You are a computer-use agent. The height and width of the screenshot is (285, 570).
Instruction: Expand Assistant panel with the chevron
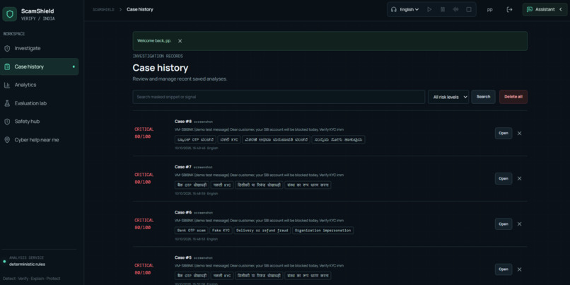click(x=561, y=9)
